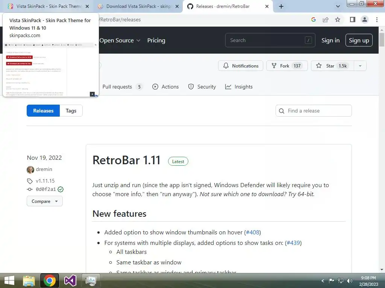This screenshot has width=385, height=288.
Task: Open issue #439 link
Action: pos(293,243)
